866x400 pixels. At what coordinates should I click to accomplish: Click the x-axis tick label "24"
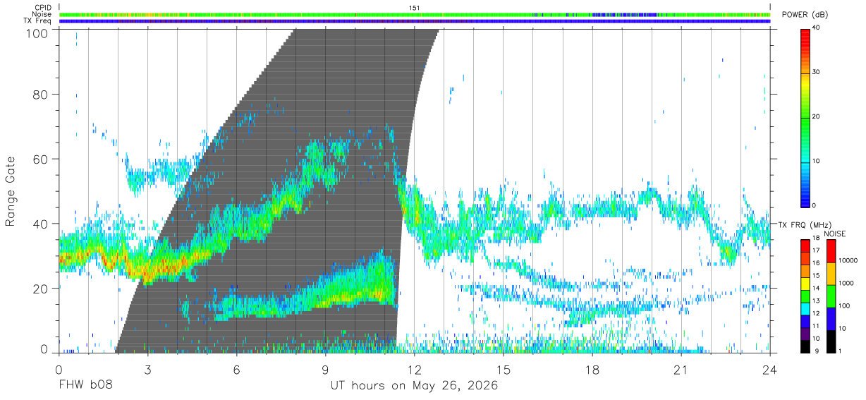pyautogui.click(x=770, y=370)
